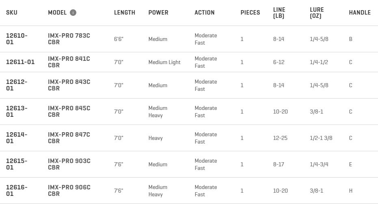Viewport: 378px width, 204px height.
Task: Choose the IMX-PRO 906C CBR model
Action: [69, 191]
